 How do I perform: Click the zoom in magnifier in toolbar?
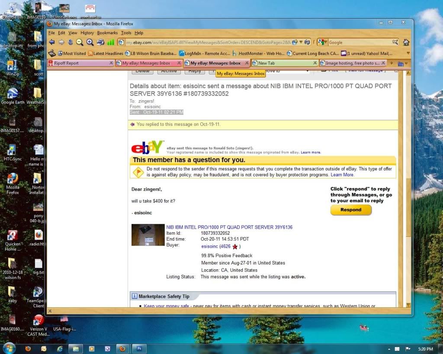pyautogui.click(x=90, y=42)
